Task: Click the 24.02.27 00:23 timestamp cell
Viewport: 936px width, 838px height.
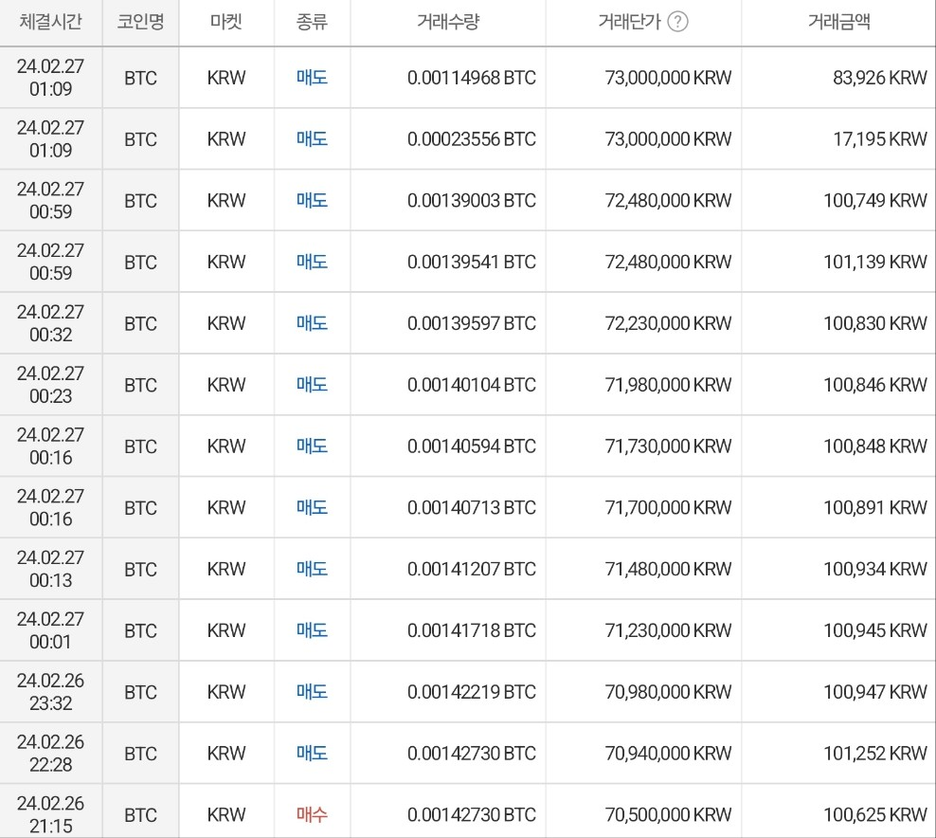Action: 51,385
